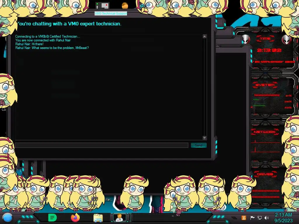Click the NETWORK header on the sidebar widget

point(265,132)
